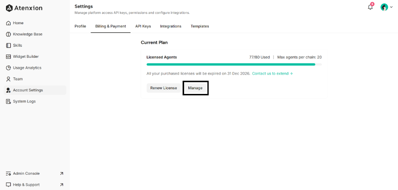Screen dimensions: 398x190
Task: Click the 77/80 Used text
Action: [259, 57]
